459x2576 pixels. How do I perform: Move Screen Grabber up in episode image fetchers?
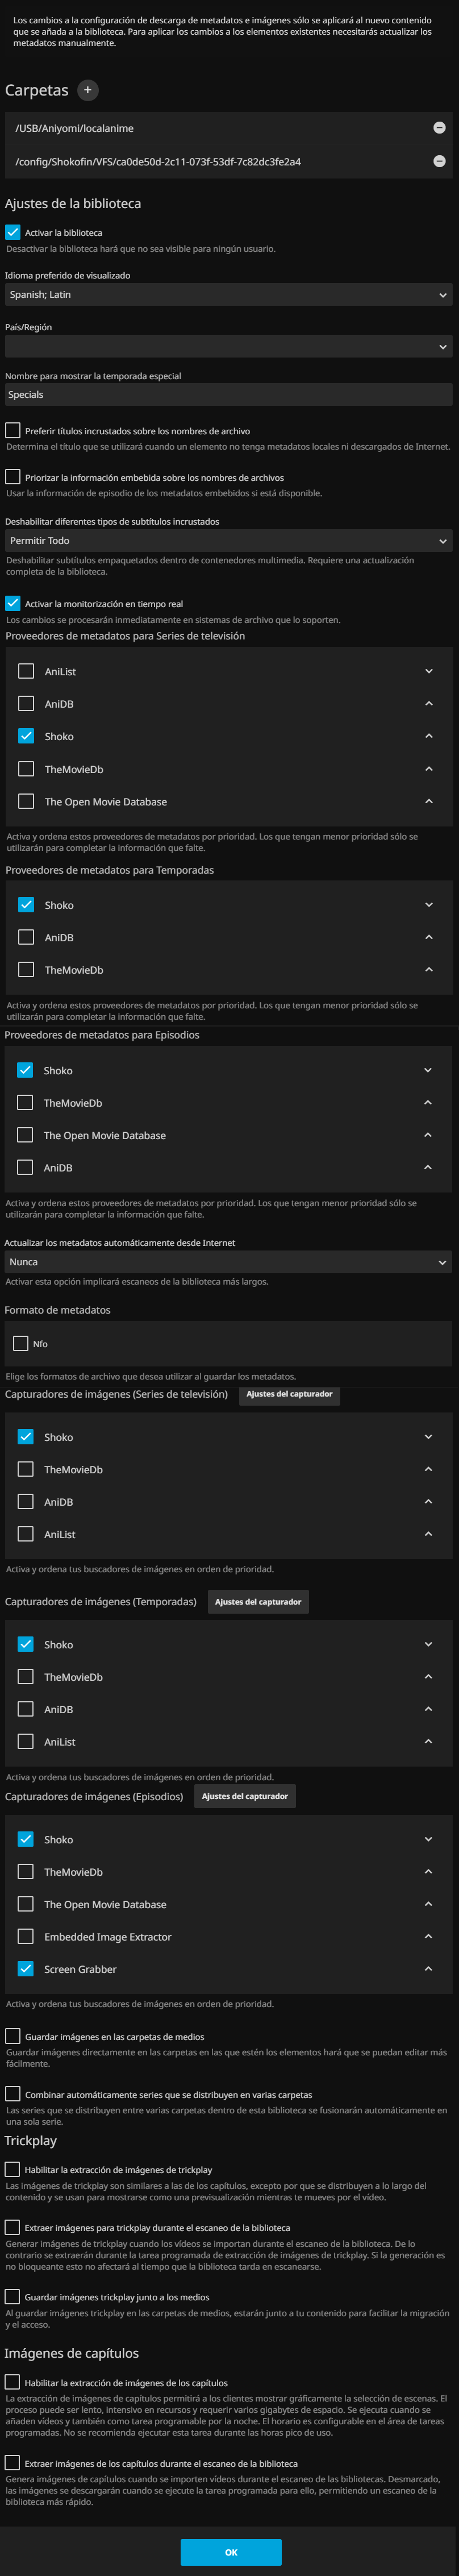pos(429,1969)
